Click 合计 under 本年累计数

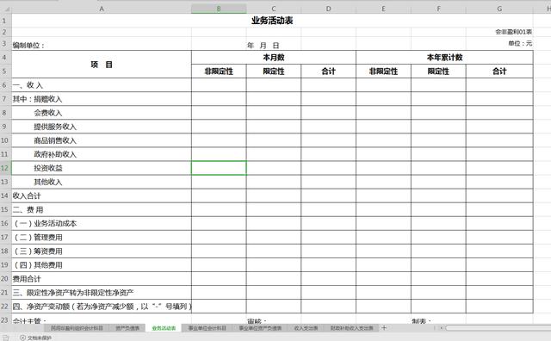tap(499, 71)
